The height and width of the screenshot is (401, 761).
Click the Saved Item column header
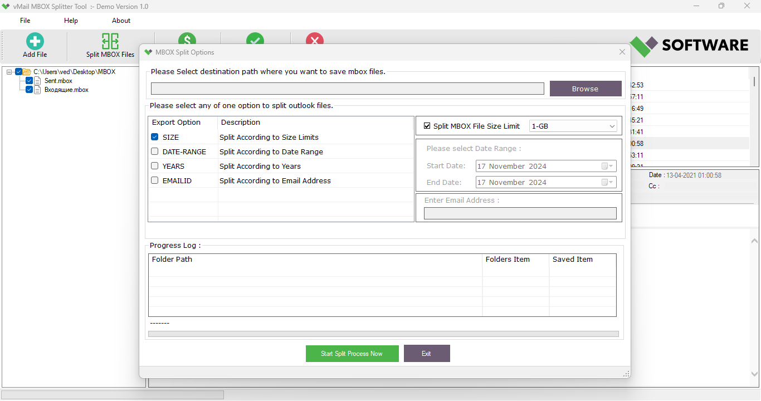573,260
